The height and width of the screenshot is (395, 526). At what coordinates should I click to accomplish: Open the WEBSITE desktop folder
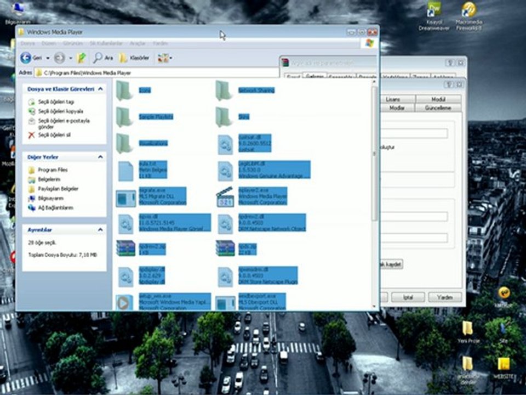pyautogui.click(x=503, y=369)
